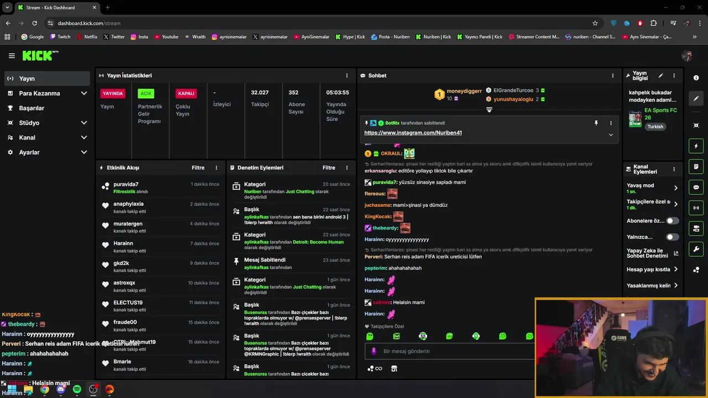This screenshot has height=398, width=708.
Task: Click the lightning bolt icon in right sidebar
Action: click(696, 146)
